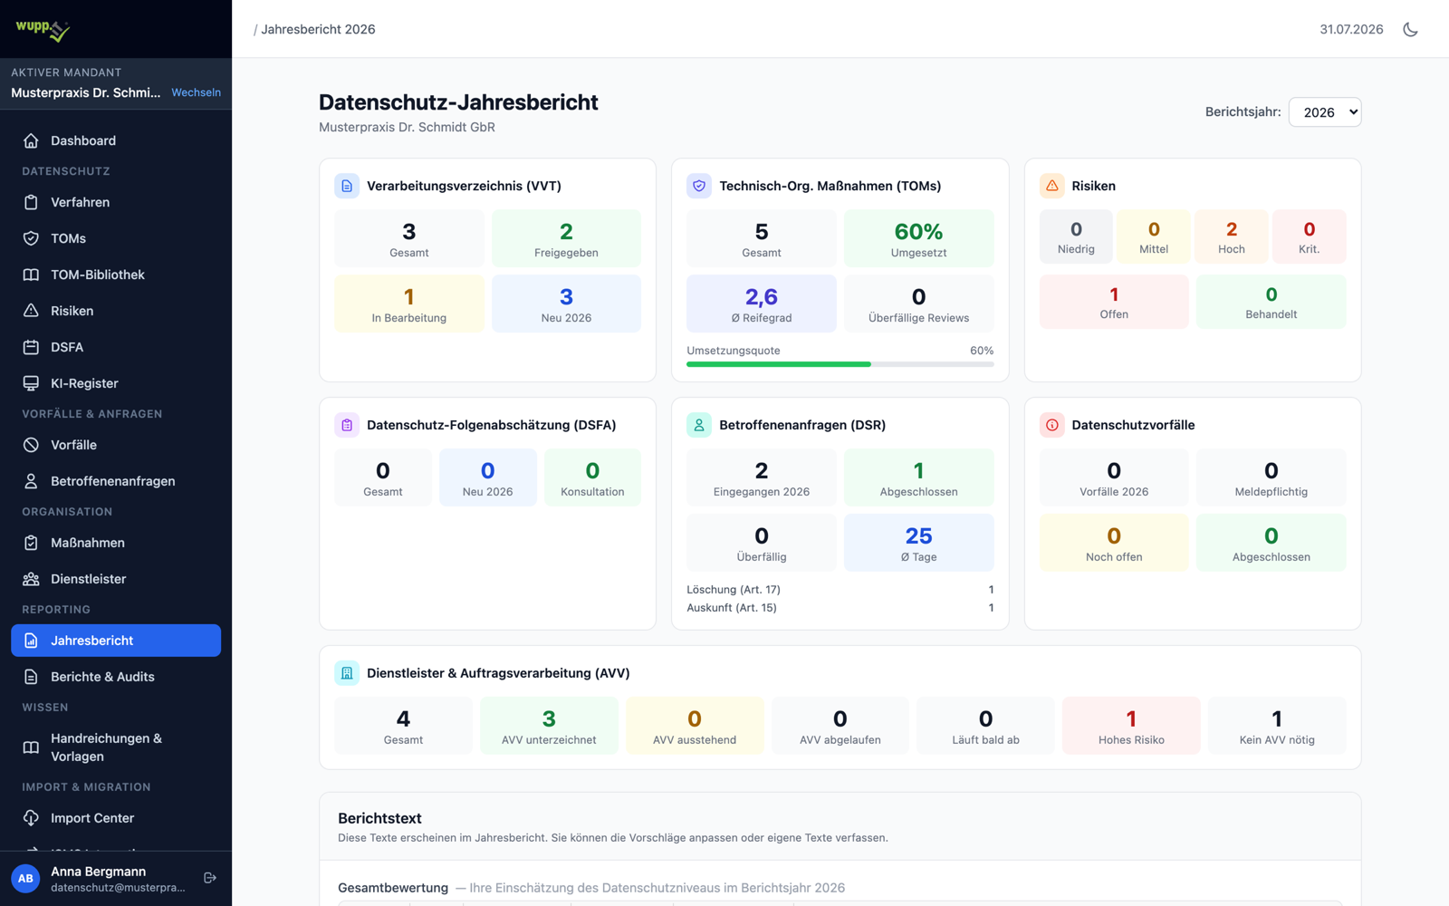Navigate to Risiken in the sidebar

coord(116,311)
